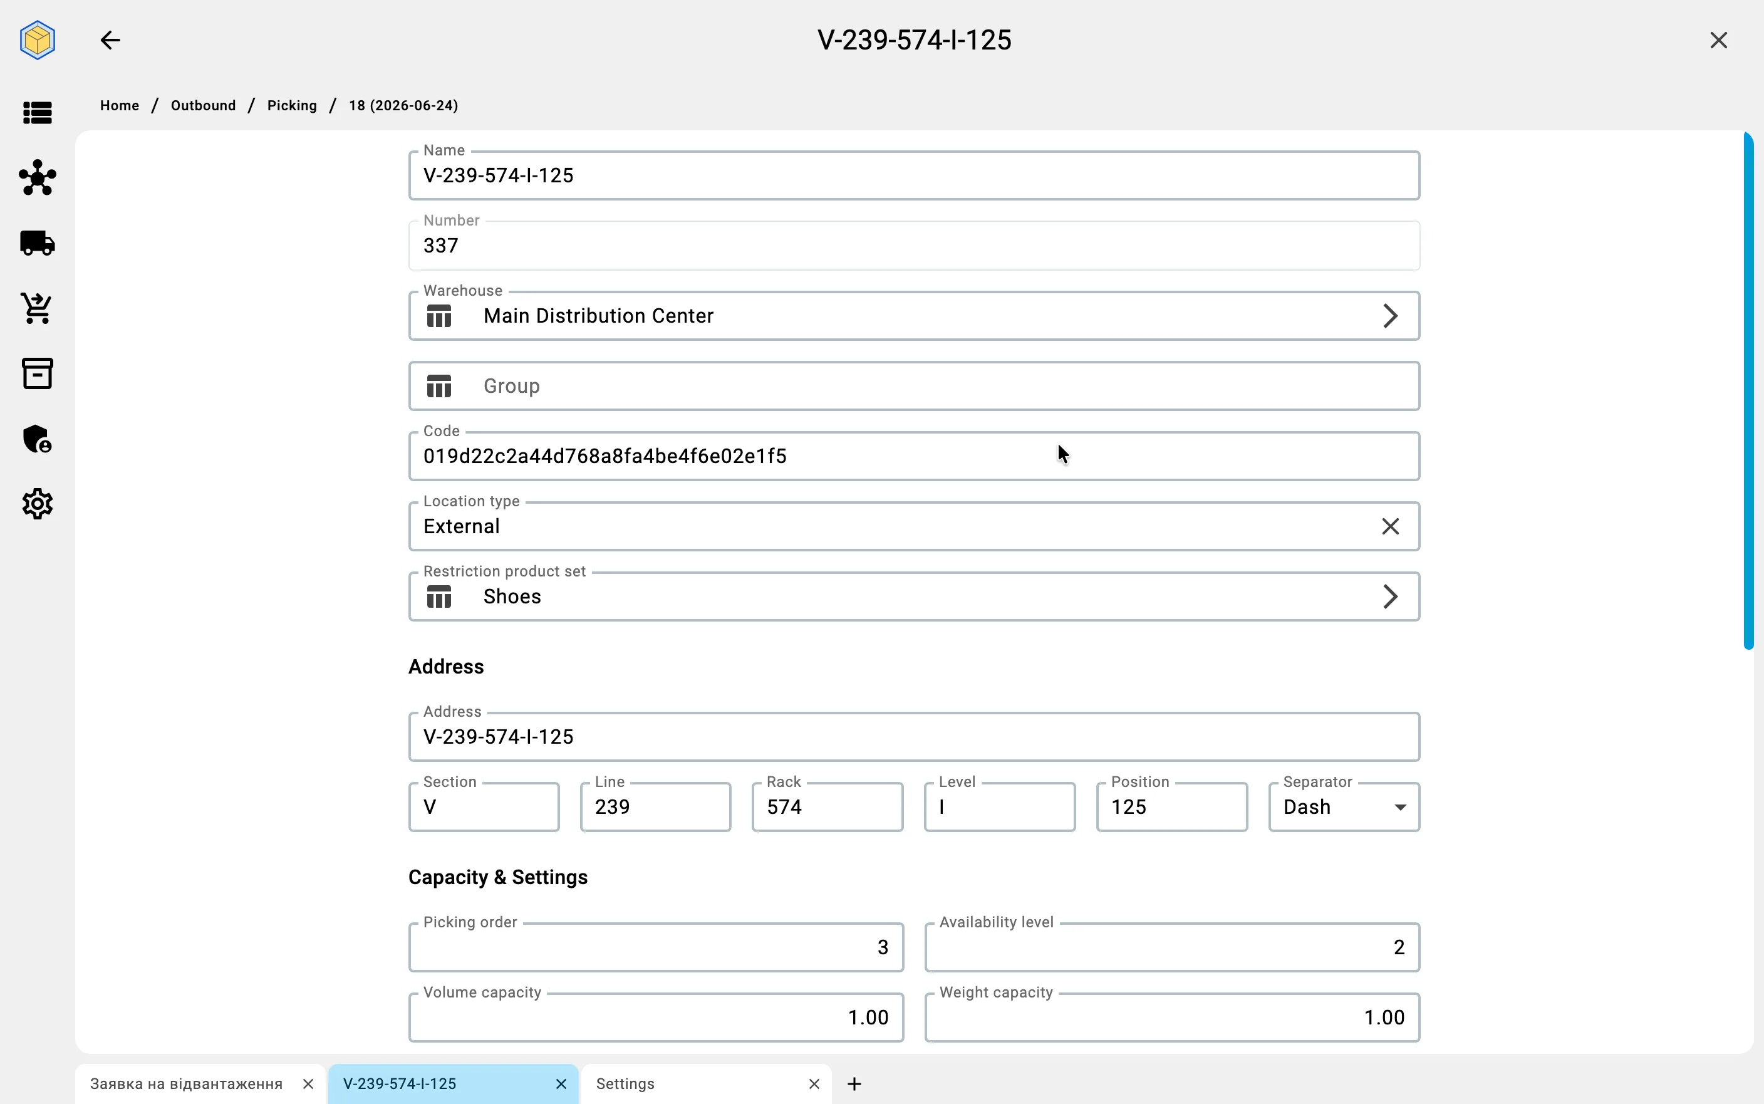Edit the Code field

(x=914, y=456)
